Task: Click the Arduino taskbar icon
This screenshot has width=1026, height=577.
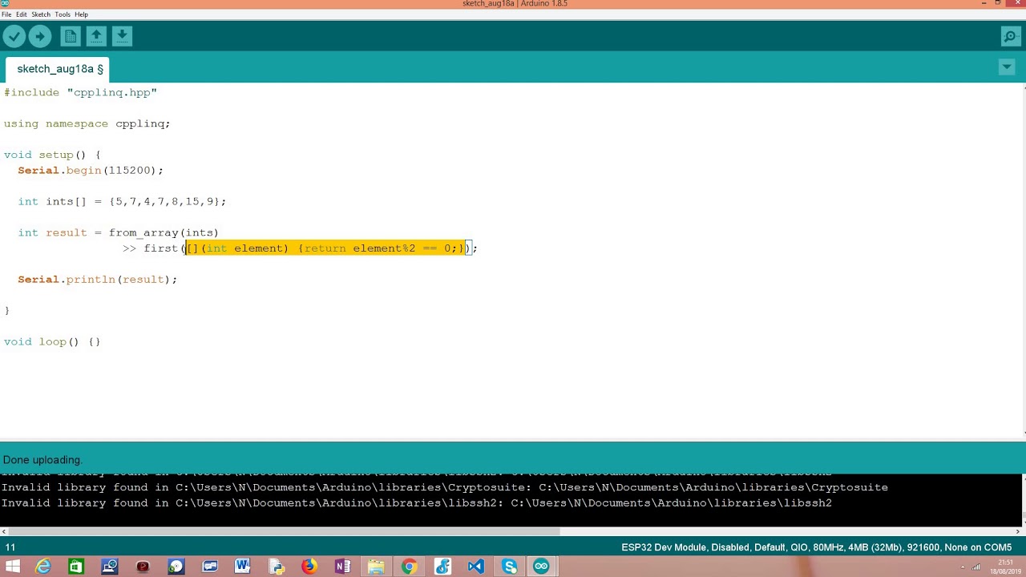Action: click(x=542, y=567)
